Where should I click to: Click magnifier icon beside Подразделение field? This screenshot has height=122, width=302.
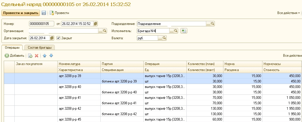[213, 23]
